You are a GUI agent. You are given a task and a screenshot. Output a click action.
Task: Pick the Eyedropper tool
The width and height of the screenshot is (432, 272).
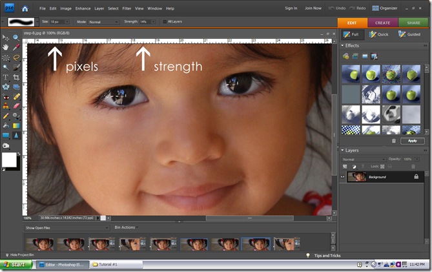[x=17, y=47]
